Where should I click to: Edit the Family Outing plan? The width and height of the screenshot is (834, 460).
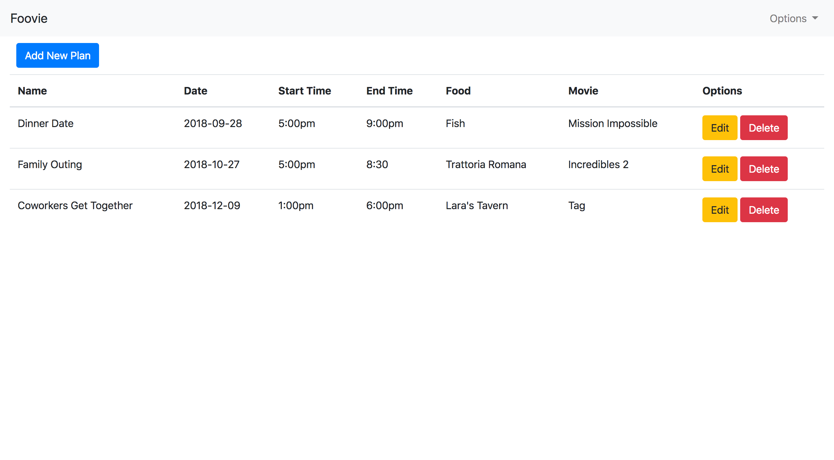pos(720,169)
